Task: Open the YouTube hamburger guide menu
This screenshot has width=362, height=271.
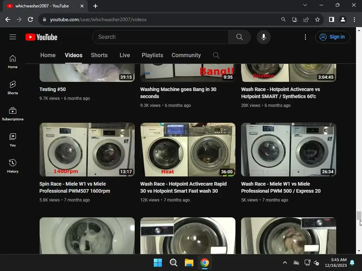Action: click(x=13, y=37)
